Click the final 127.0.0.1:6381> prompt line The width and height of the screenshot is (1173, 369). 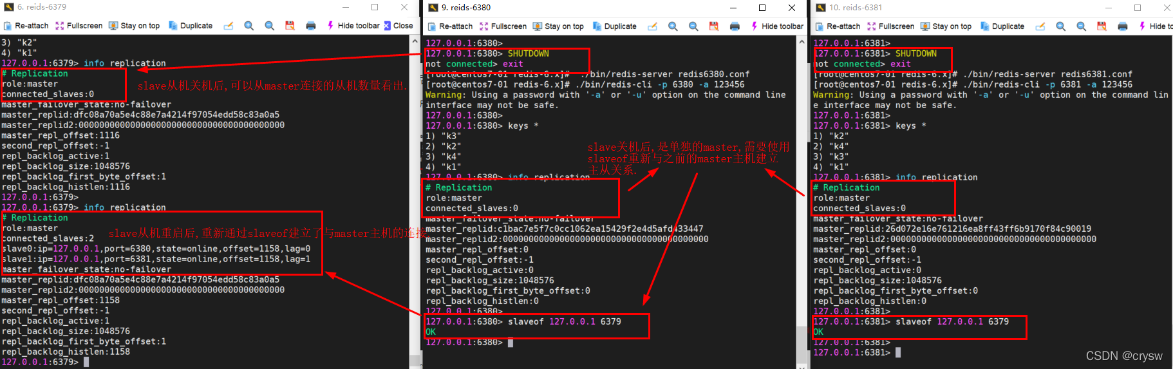tap(857, 352)
